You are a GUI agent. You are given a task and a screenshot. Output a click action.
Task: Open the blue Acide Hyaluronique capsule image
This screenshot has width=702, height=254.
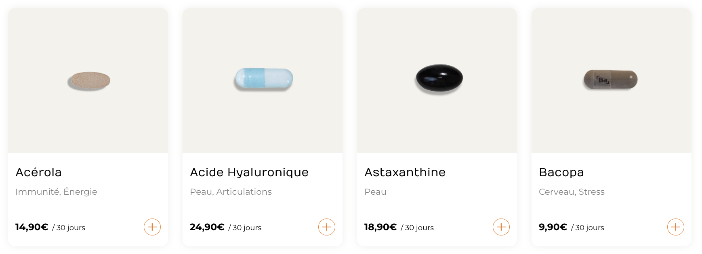(x=263, y=81)
